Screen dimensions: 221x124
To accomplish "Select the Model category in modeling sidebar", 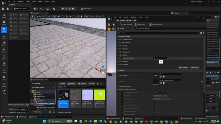I will [4, 50].
